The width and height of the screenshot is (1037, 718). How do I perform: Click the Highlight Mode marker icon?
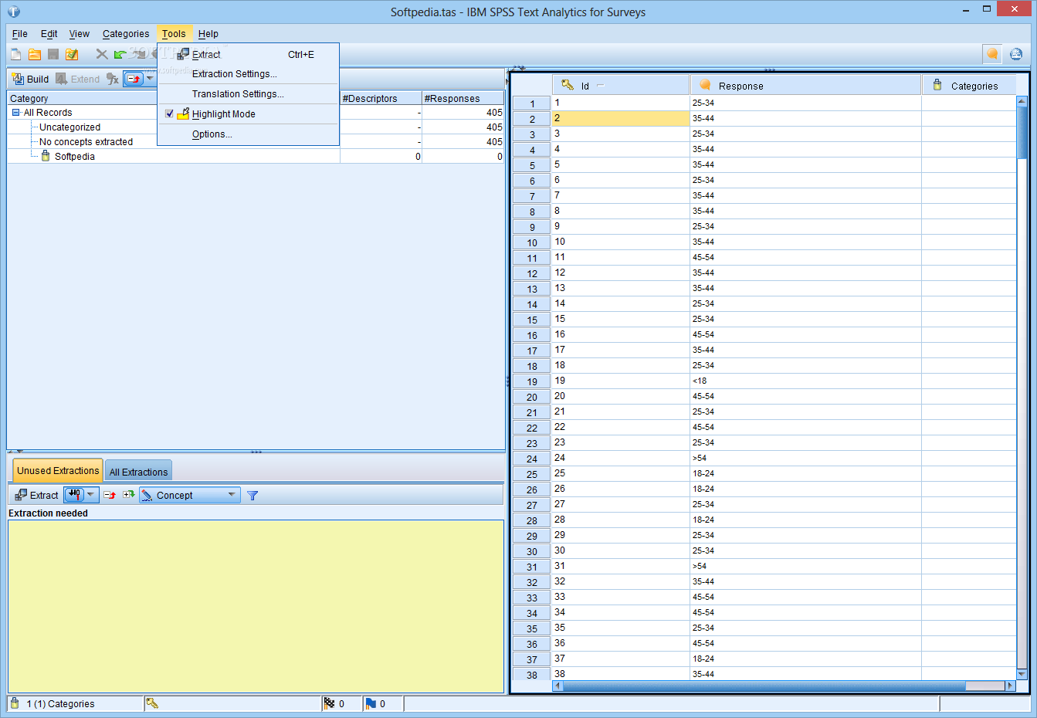coord(183,113)
